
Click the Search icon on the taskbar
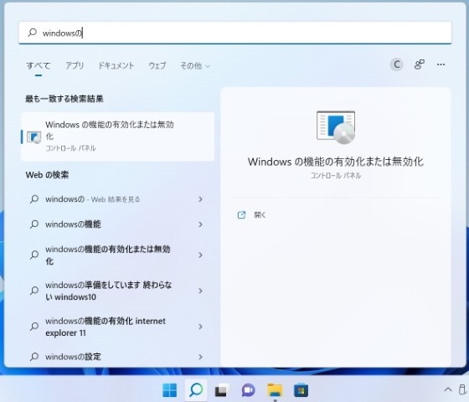point(196,389)
